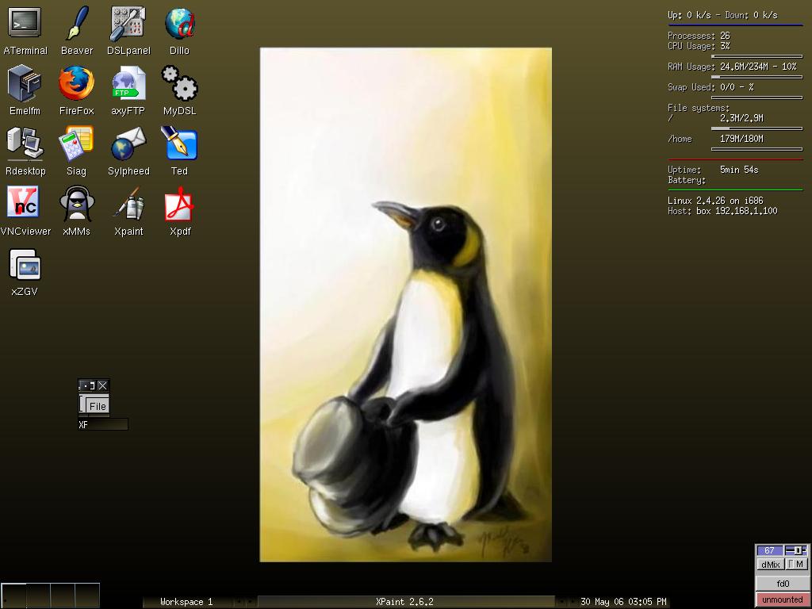
Task: Click the XF window label tab
Action: pyautogui.click(x=102, y=425)
